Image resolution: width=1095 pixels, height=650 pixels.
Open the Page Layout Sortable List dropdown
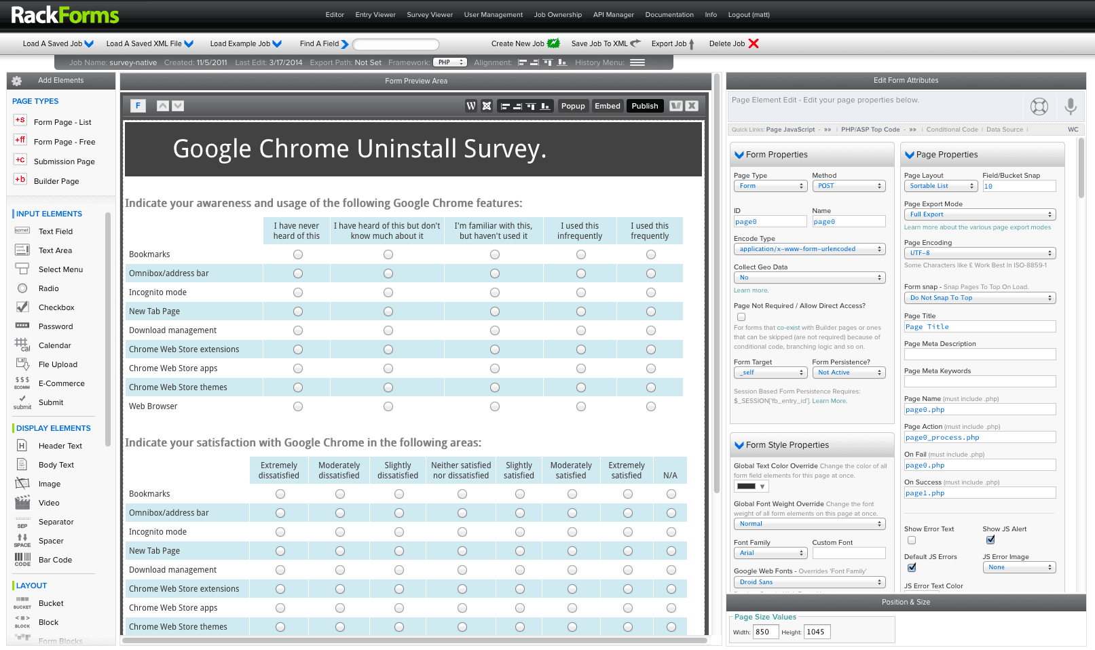click(x=941, y=186)
